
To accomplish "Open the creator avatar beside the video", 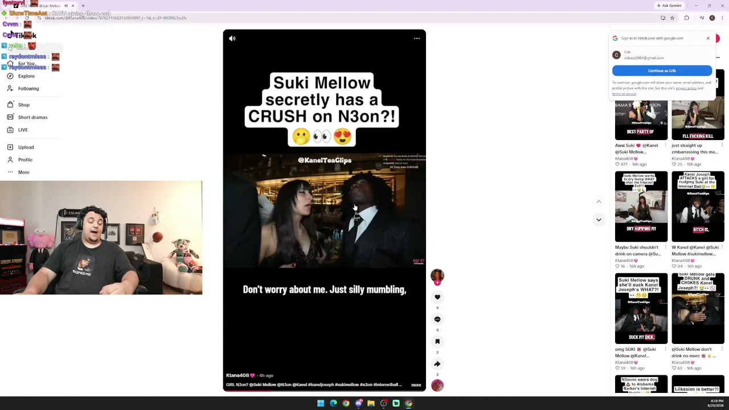I will 437,276.
